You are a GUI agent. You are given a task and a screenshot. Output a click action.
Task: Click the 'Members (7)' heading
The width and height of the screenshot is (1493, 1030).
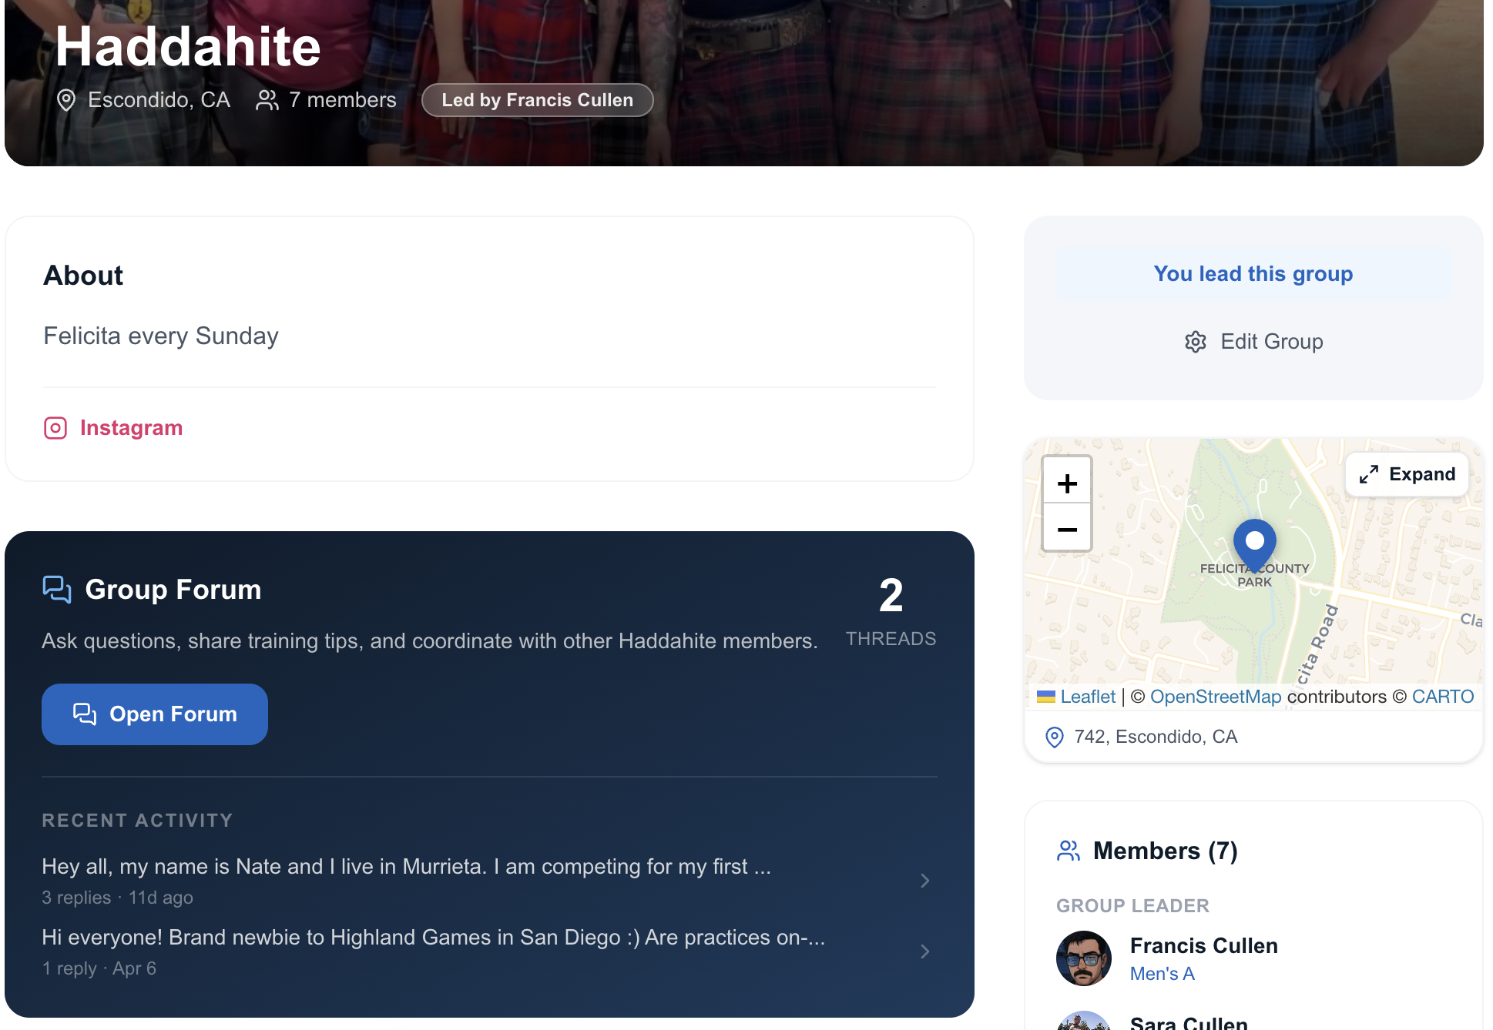point(1166,851)
